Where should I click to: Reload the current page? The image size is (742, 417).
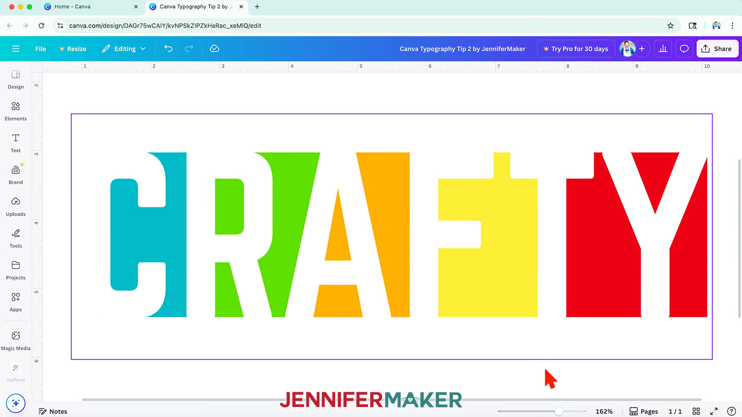pos(41,26)
